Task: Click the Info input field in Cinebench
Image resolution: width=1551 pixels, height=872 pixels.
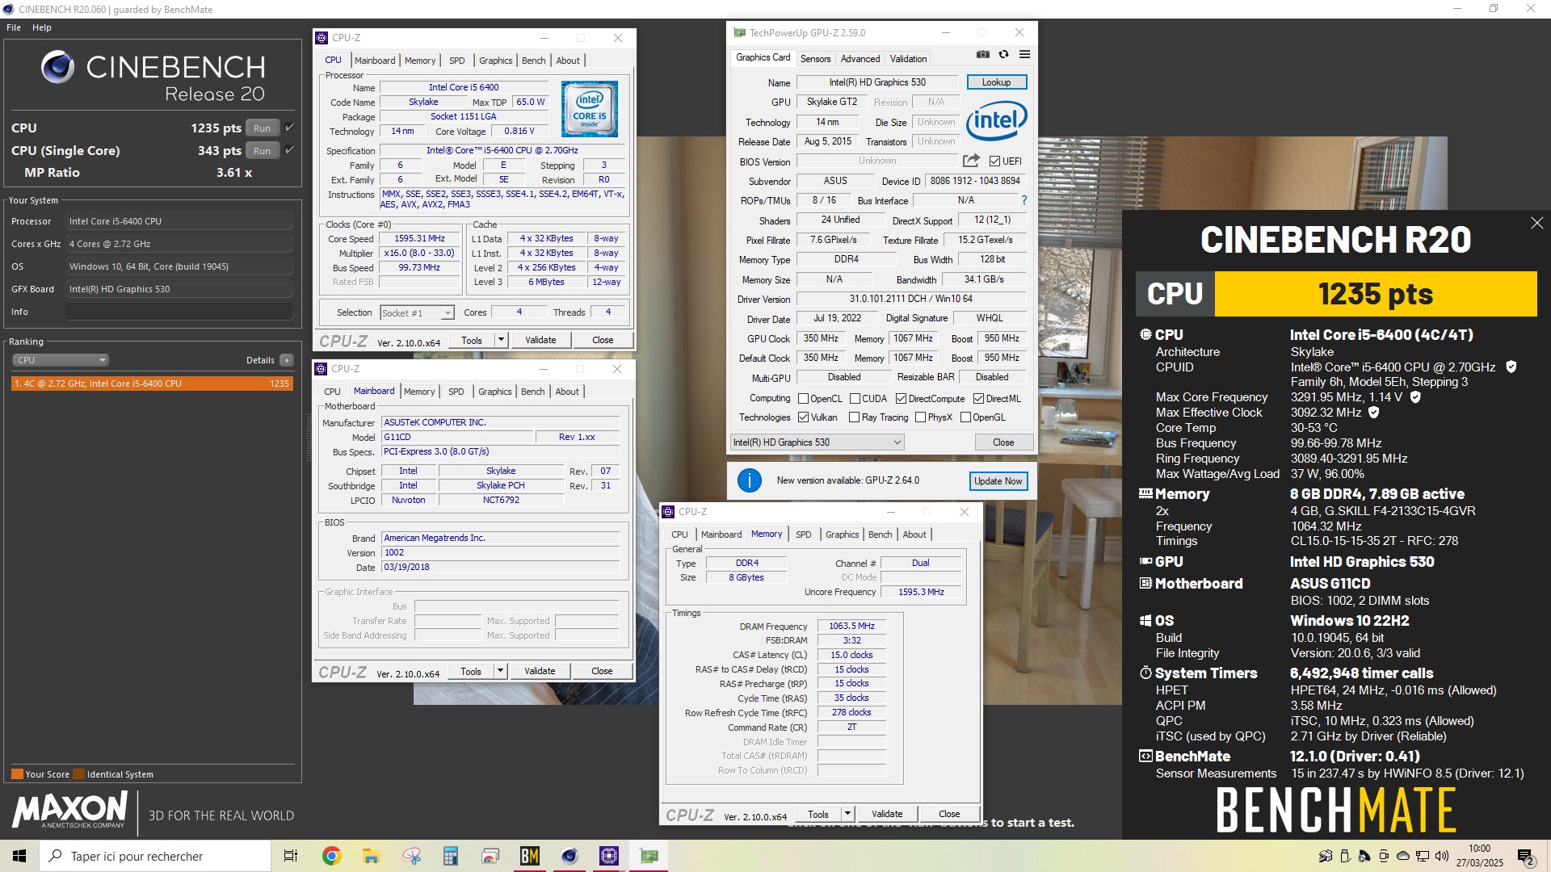Action: (x=179, y=312)
